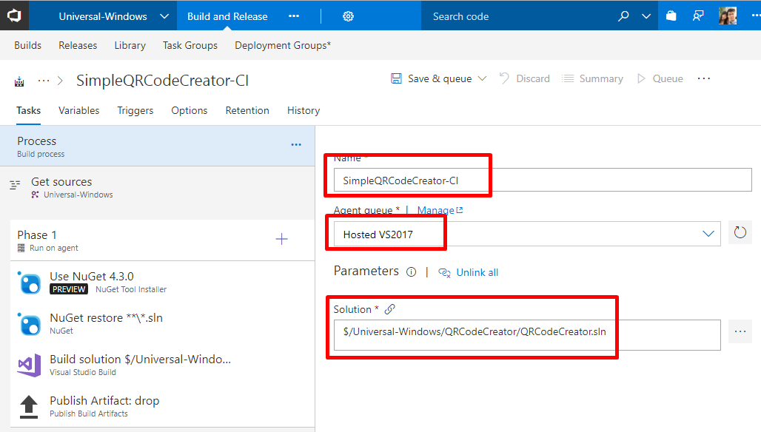Screen dimensions: 761x432
Task: Click the Visual Studio Build icon
Action: click(x=29, y=365)
